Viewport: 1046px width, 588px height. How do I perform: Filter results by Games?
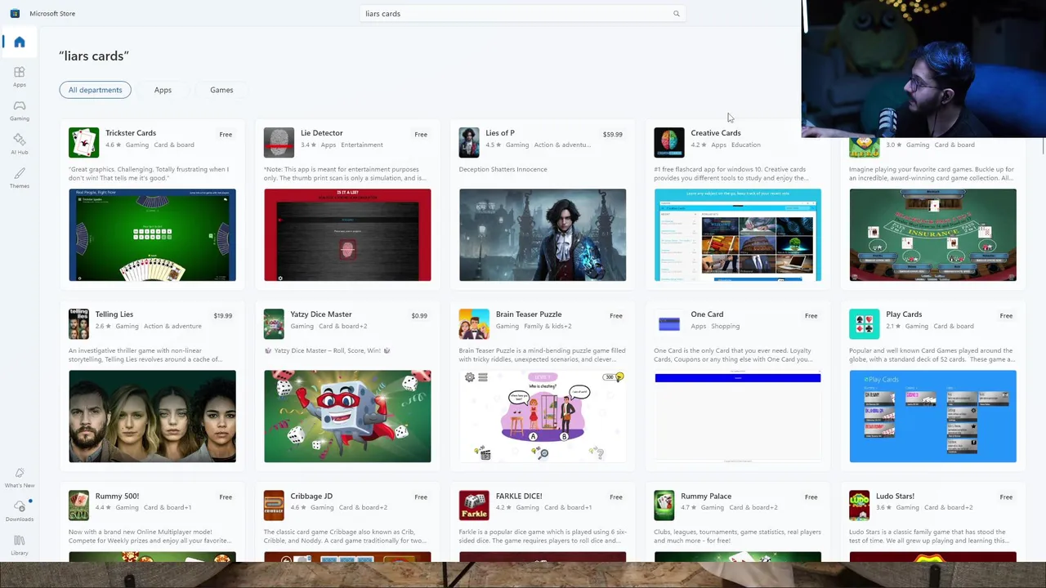pyautogui.click(x=221, y=90)
